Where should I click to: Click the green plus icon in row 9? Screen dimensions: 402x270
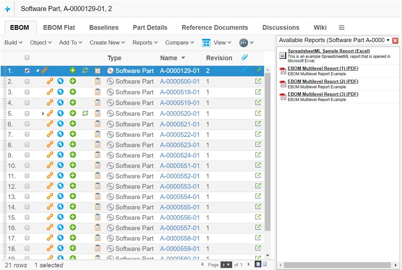point(73,155)
